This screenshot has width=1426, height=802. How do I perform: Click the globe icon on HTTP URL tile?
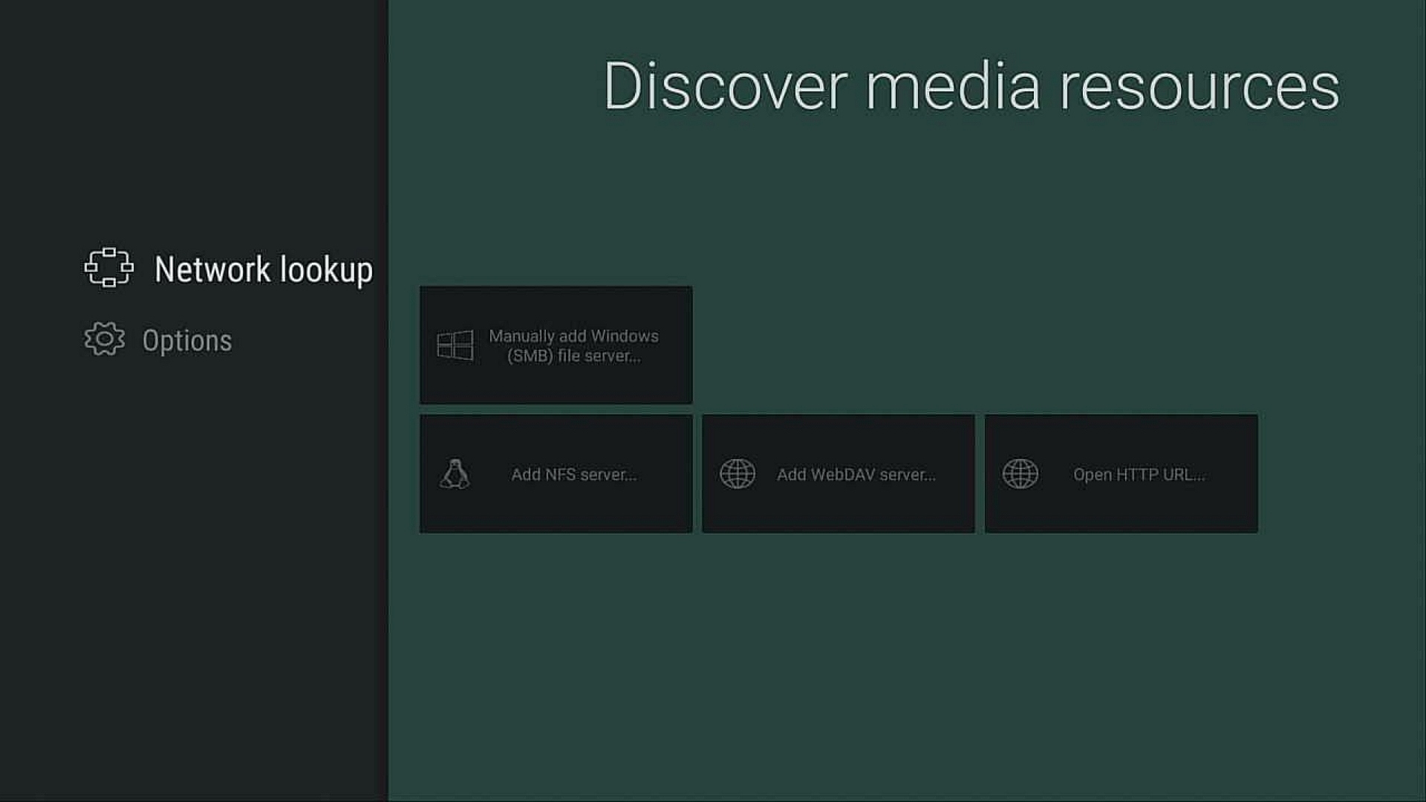click(x=1020, y=474)
